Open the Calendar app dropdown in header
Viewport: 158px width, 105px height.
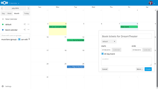pos(14,3)
